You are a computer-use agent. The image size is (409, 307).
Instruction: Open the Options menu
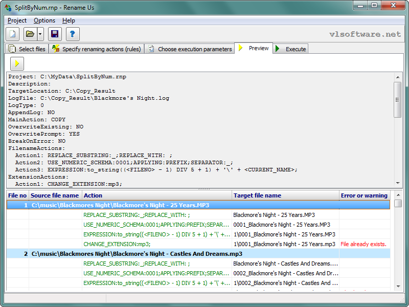tap(44, 20)
